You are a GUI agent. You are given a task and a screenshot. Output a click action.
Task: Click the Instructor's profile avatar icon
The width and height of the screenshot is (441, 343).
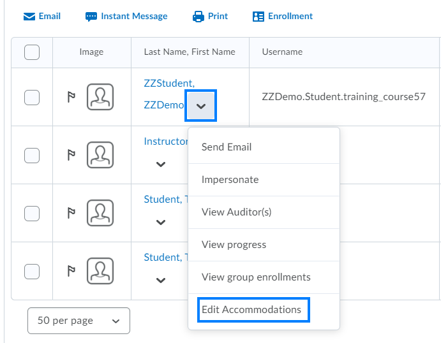(x=100, y=155)
